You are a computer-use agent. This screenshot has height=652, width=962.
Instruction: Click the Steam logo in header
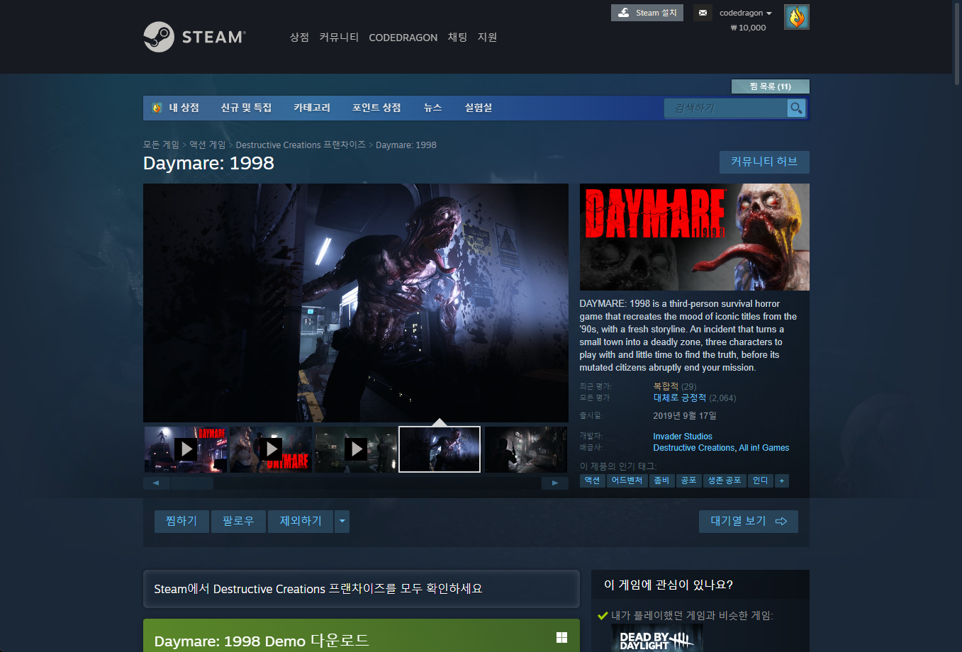194,37
